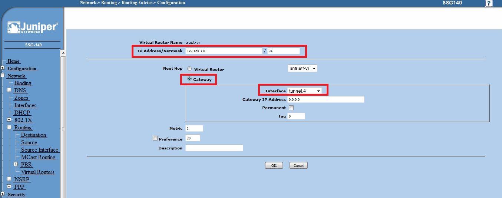The width and height of the screenshot is (502, 198).
Task: Collapse the Network tree node
Action: point(3,76)
